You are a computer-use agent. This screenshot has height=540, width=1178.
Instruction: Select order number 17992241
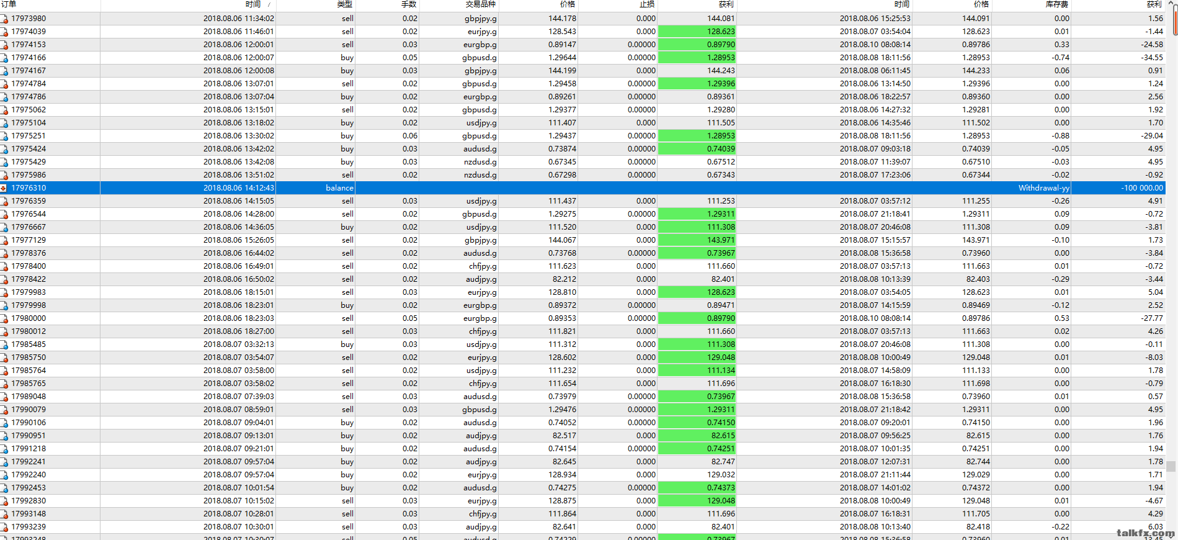(x=29, y=462)
